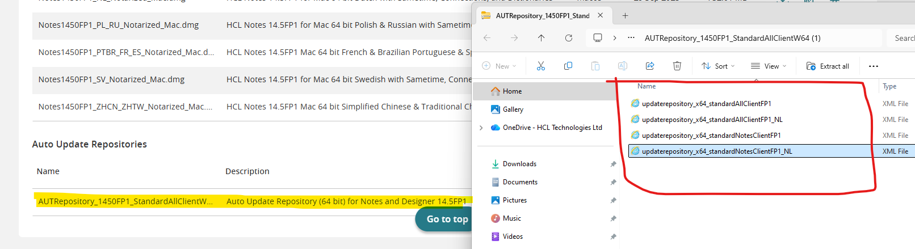Screen dimensions: 915x249
Task: Click the Share icon in toolbar
Action: coord(649,66)
